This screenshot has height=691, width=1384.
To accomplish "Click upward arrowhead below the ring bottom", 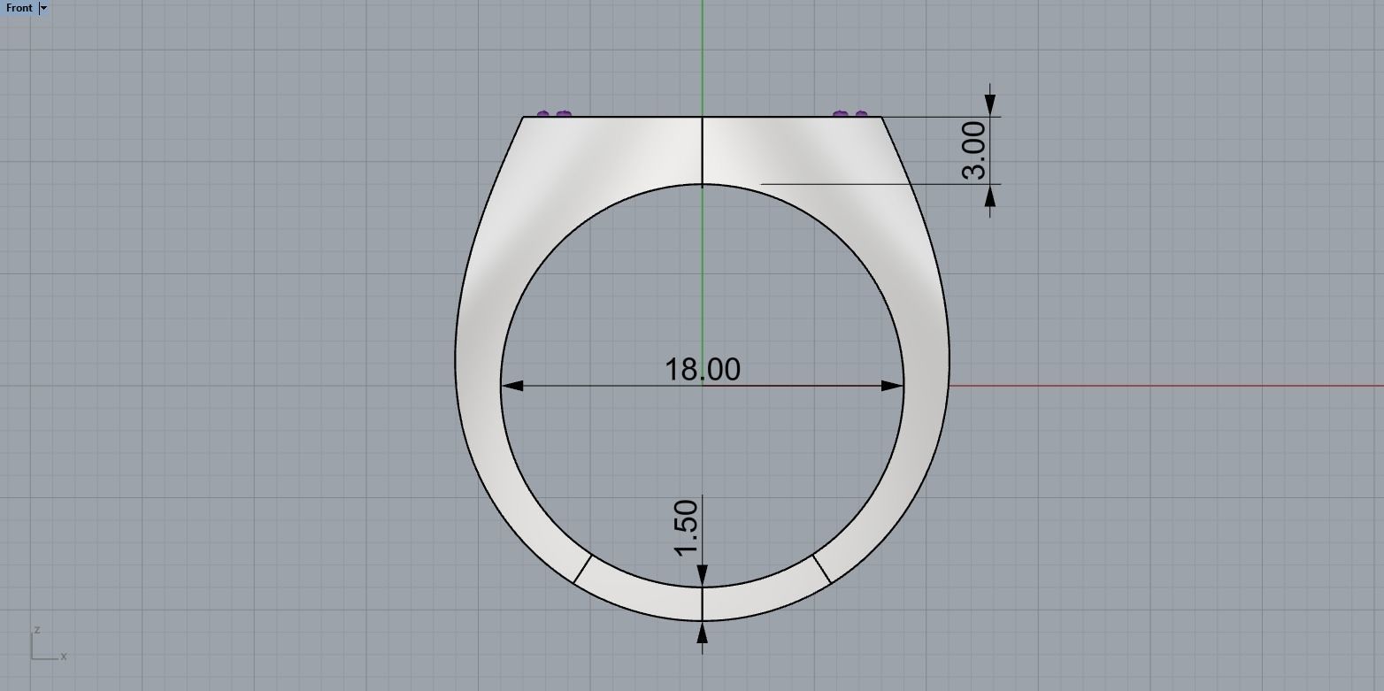I will [702, 632].
